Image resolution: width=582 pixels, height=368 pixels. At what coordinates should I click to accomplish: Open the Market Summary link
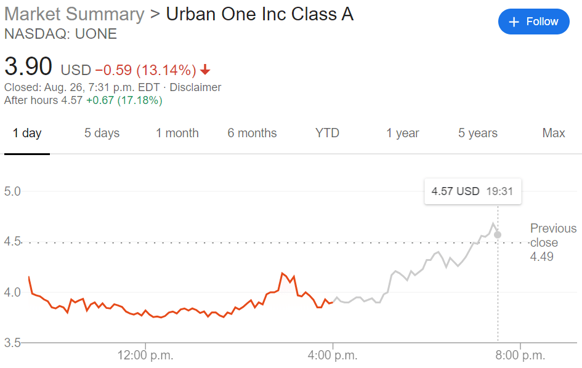74,14
